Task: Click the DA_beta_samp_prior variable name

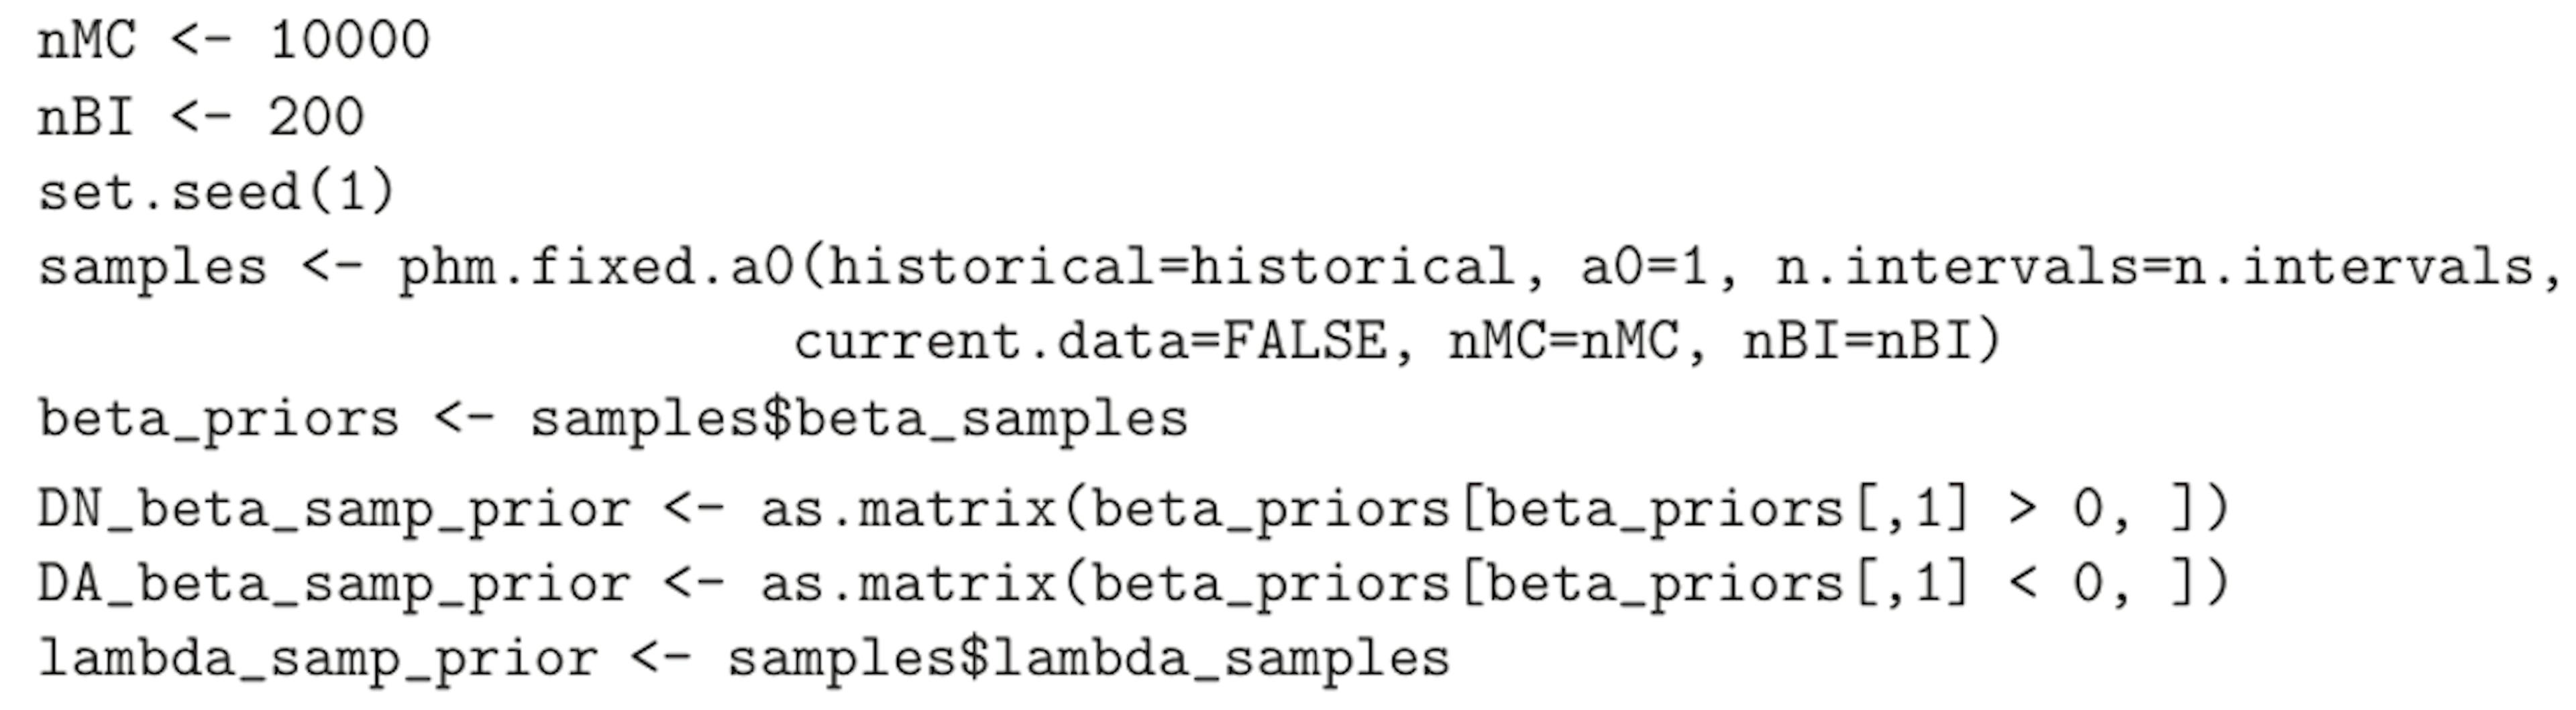Action: (334, 584)
